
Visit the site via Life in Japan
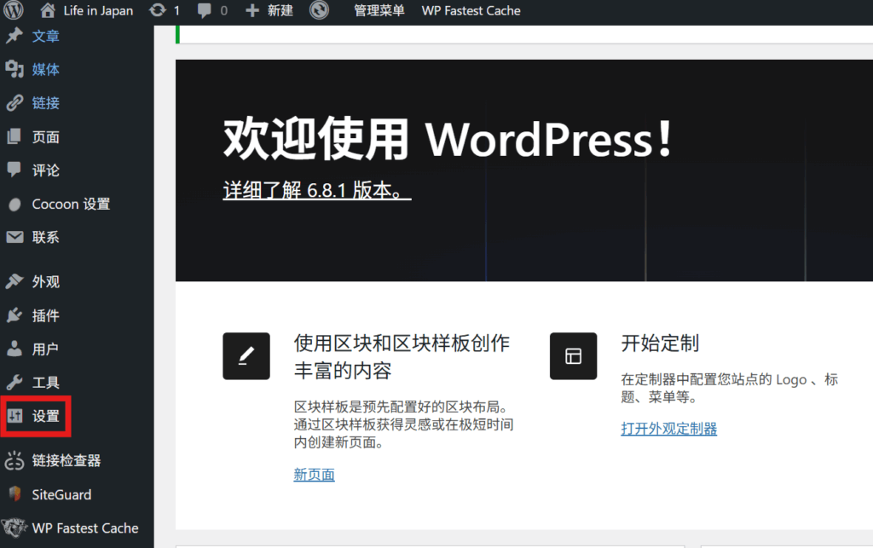pos(98,10)
